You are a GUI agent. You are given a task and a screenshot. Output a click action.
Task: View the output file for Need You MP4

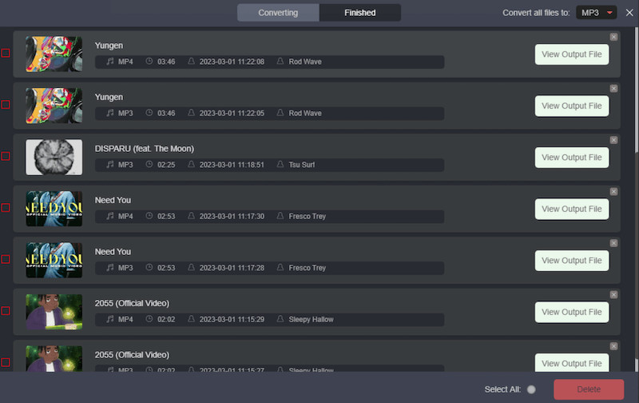coord(572,209)
